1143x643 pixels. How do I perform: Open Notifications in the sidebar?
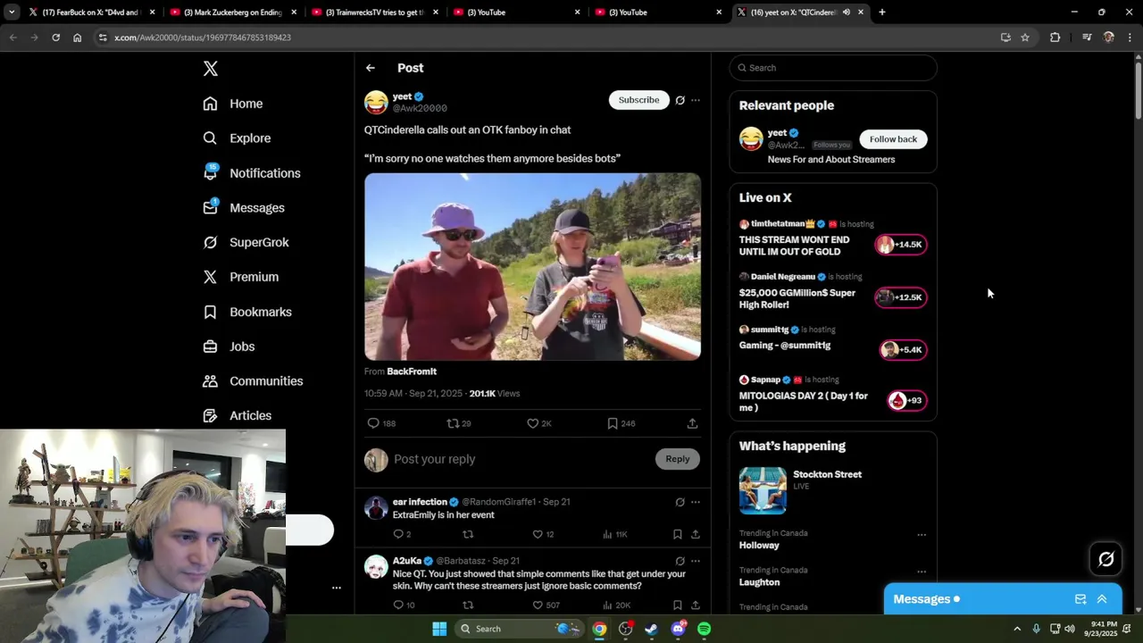coord(252,173)
